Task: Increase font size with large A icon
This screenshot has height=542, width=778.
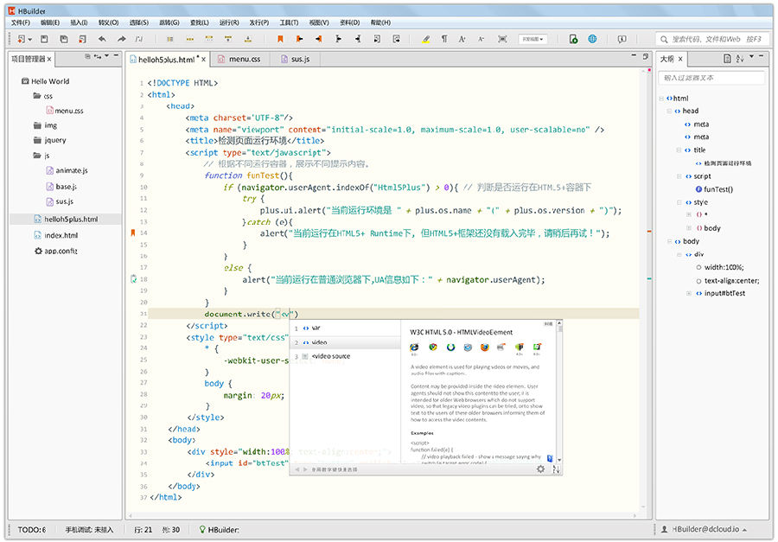Action: tap(462, 39)
